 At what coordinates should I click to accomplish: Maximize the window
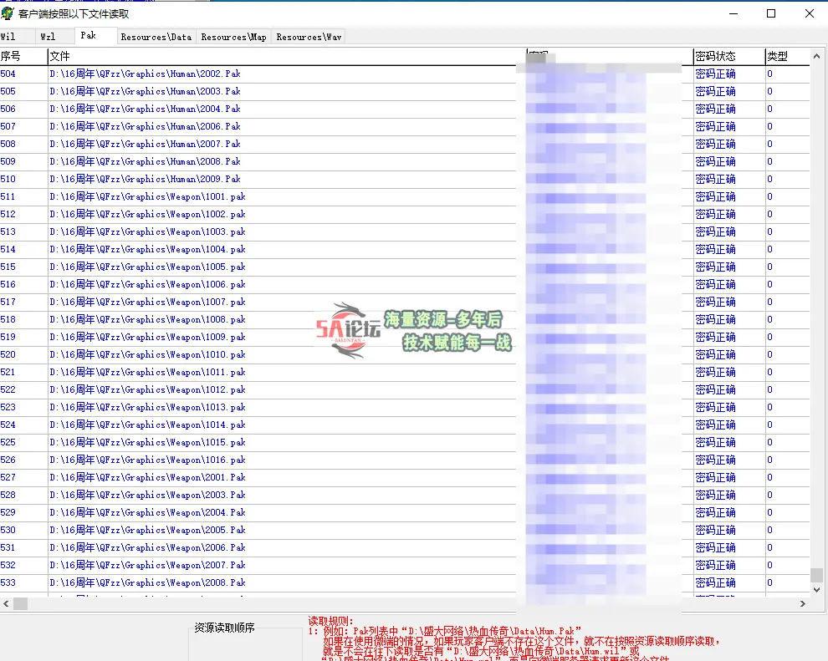point(771,13)
